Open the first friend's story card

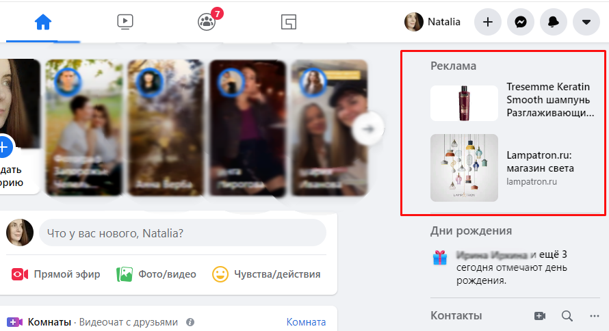pyautogui.click(x=84, y=127)
